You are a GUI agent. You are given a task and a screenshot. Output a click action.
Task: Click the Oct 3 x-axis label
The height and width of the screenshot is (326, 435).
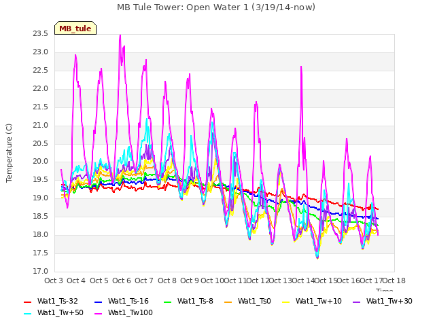point(54,280)
